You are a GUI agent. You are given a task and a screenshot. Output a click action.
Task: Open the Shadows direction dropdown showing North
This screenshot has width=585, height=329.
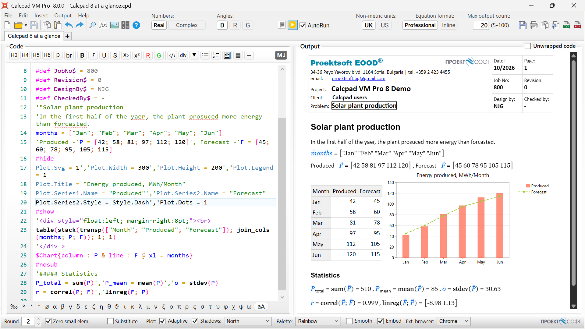click(248, 321)
